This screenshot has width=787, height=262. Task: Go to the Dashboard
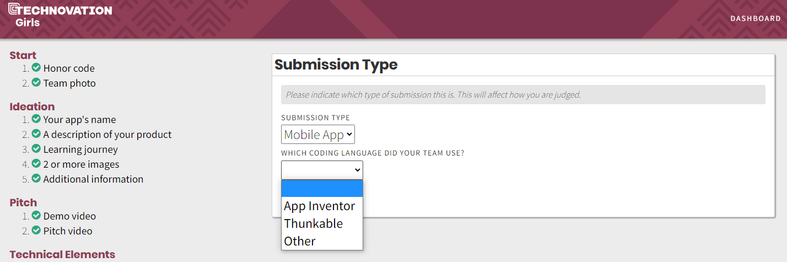755,18
